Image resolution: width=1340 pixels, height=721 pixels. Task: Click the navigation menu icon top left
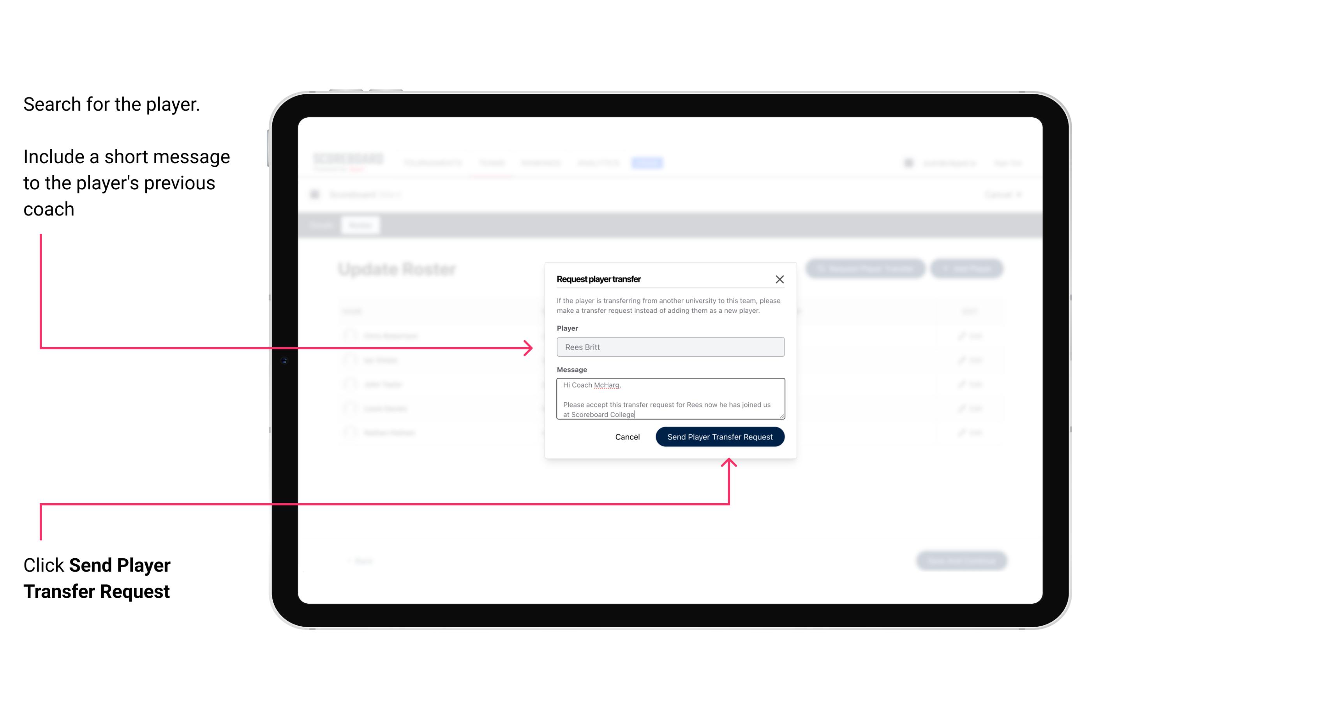[317, 194]
